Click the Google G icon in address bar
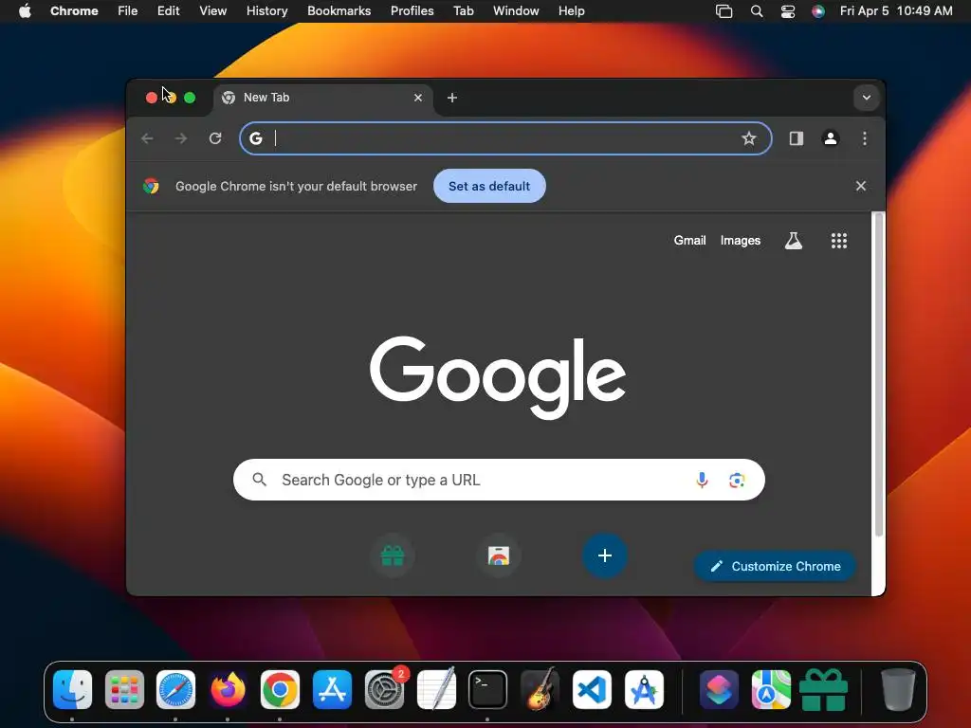Viewport: 971px width, 728px height. pyautogui.click(x=256, y=138)
